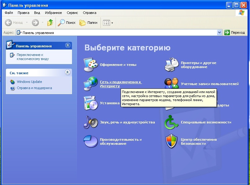The height and width of the screenshot is (185, 250).
Task: Click the Вид thumbnails view icon
Action: pos(106,23)
